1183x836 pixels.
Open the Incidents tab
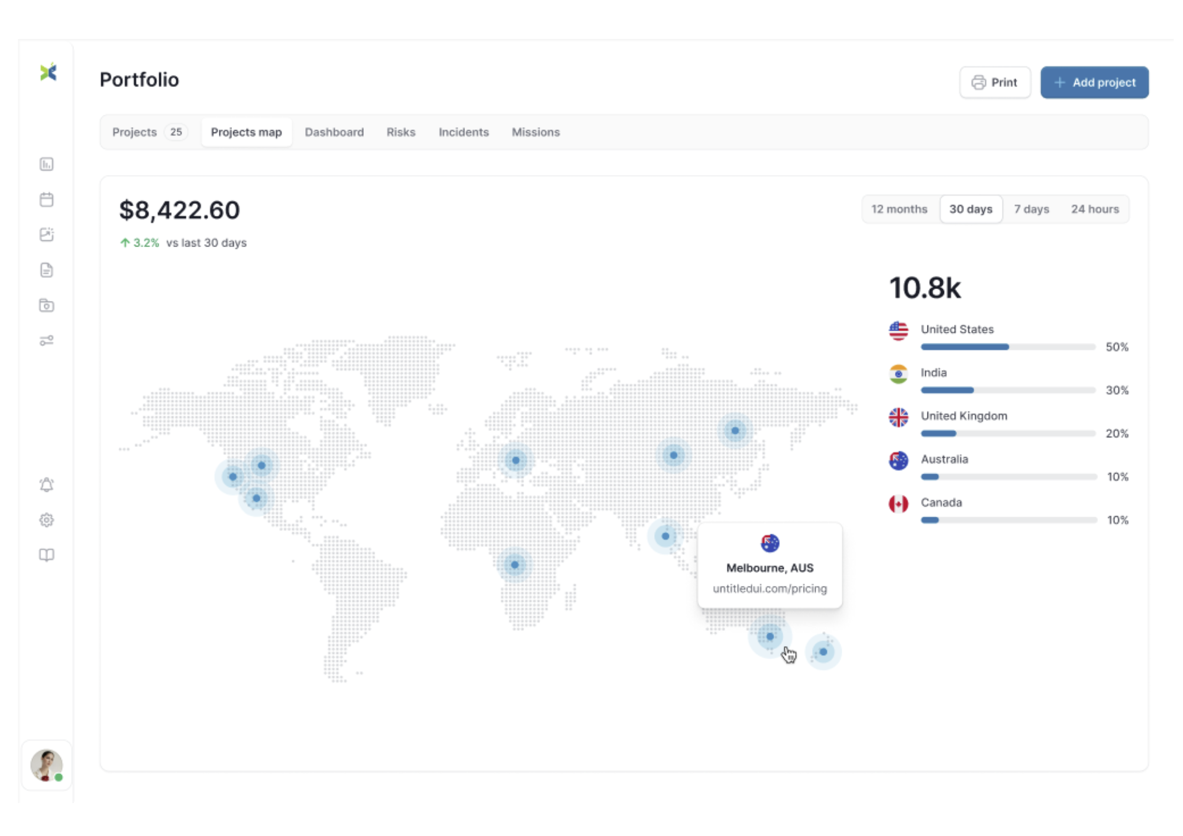click(464, 132)
